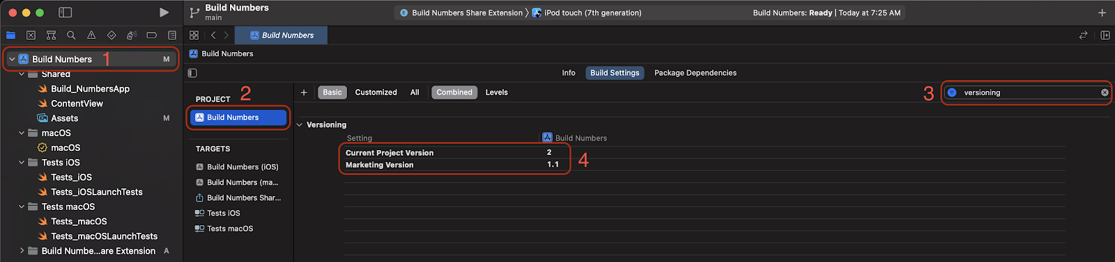This screenshot has width=1115, height=262.
Task: Select the Build Numbers project entry
Action: (238, 117)
